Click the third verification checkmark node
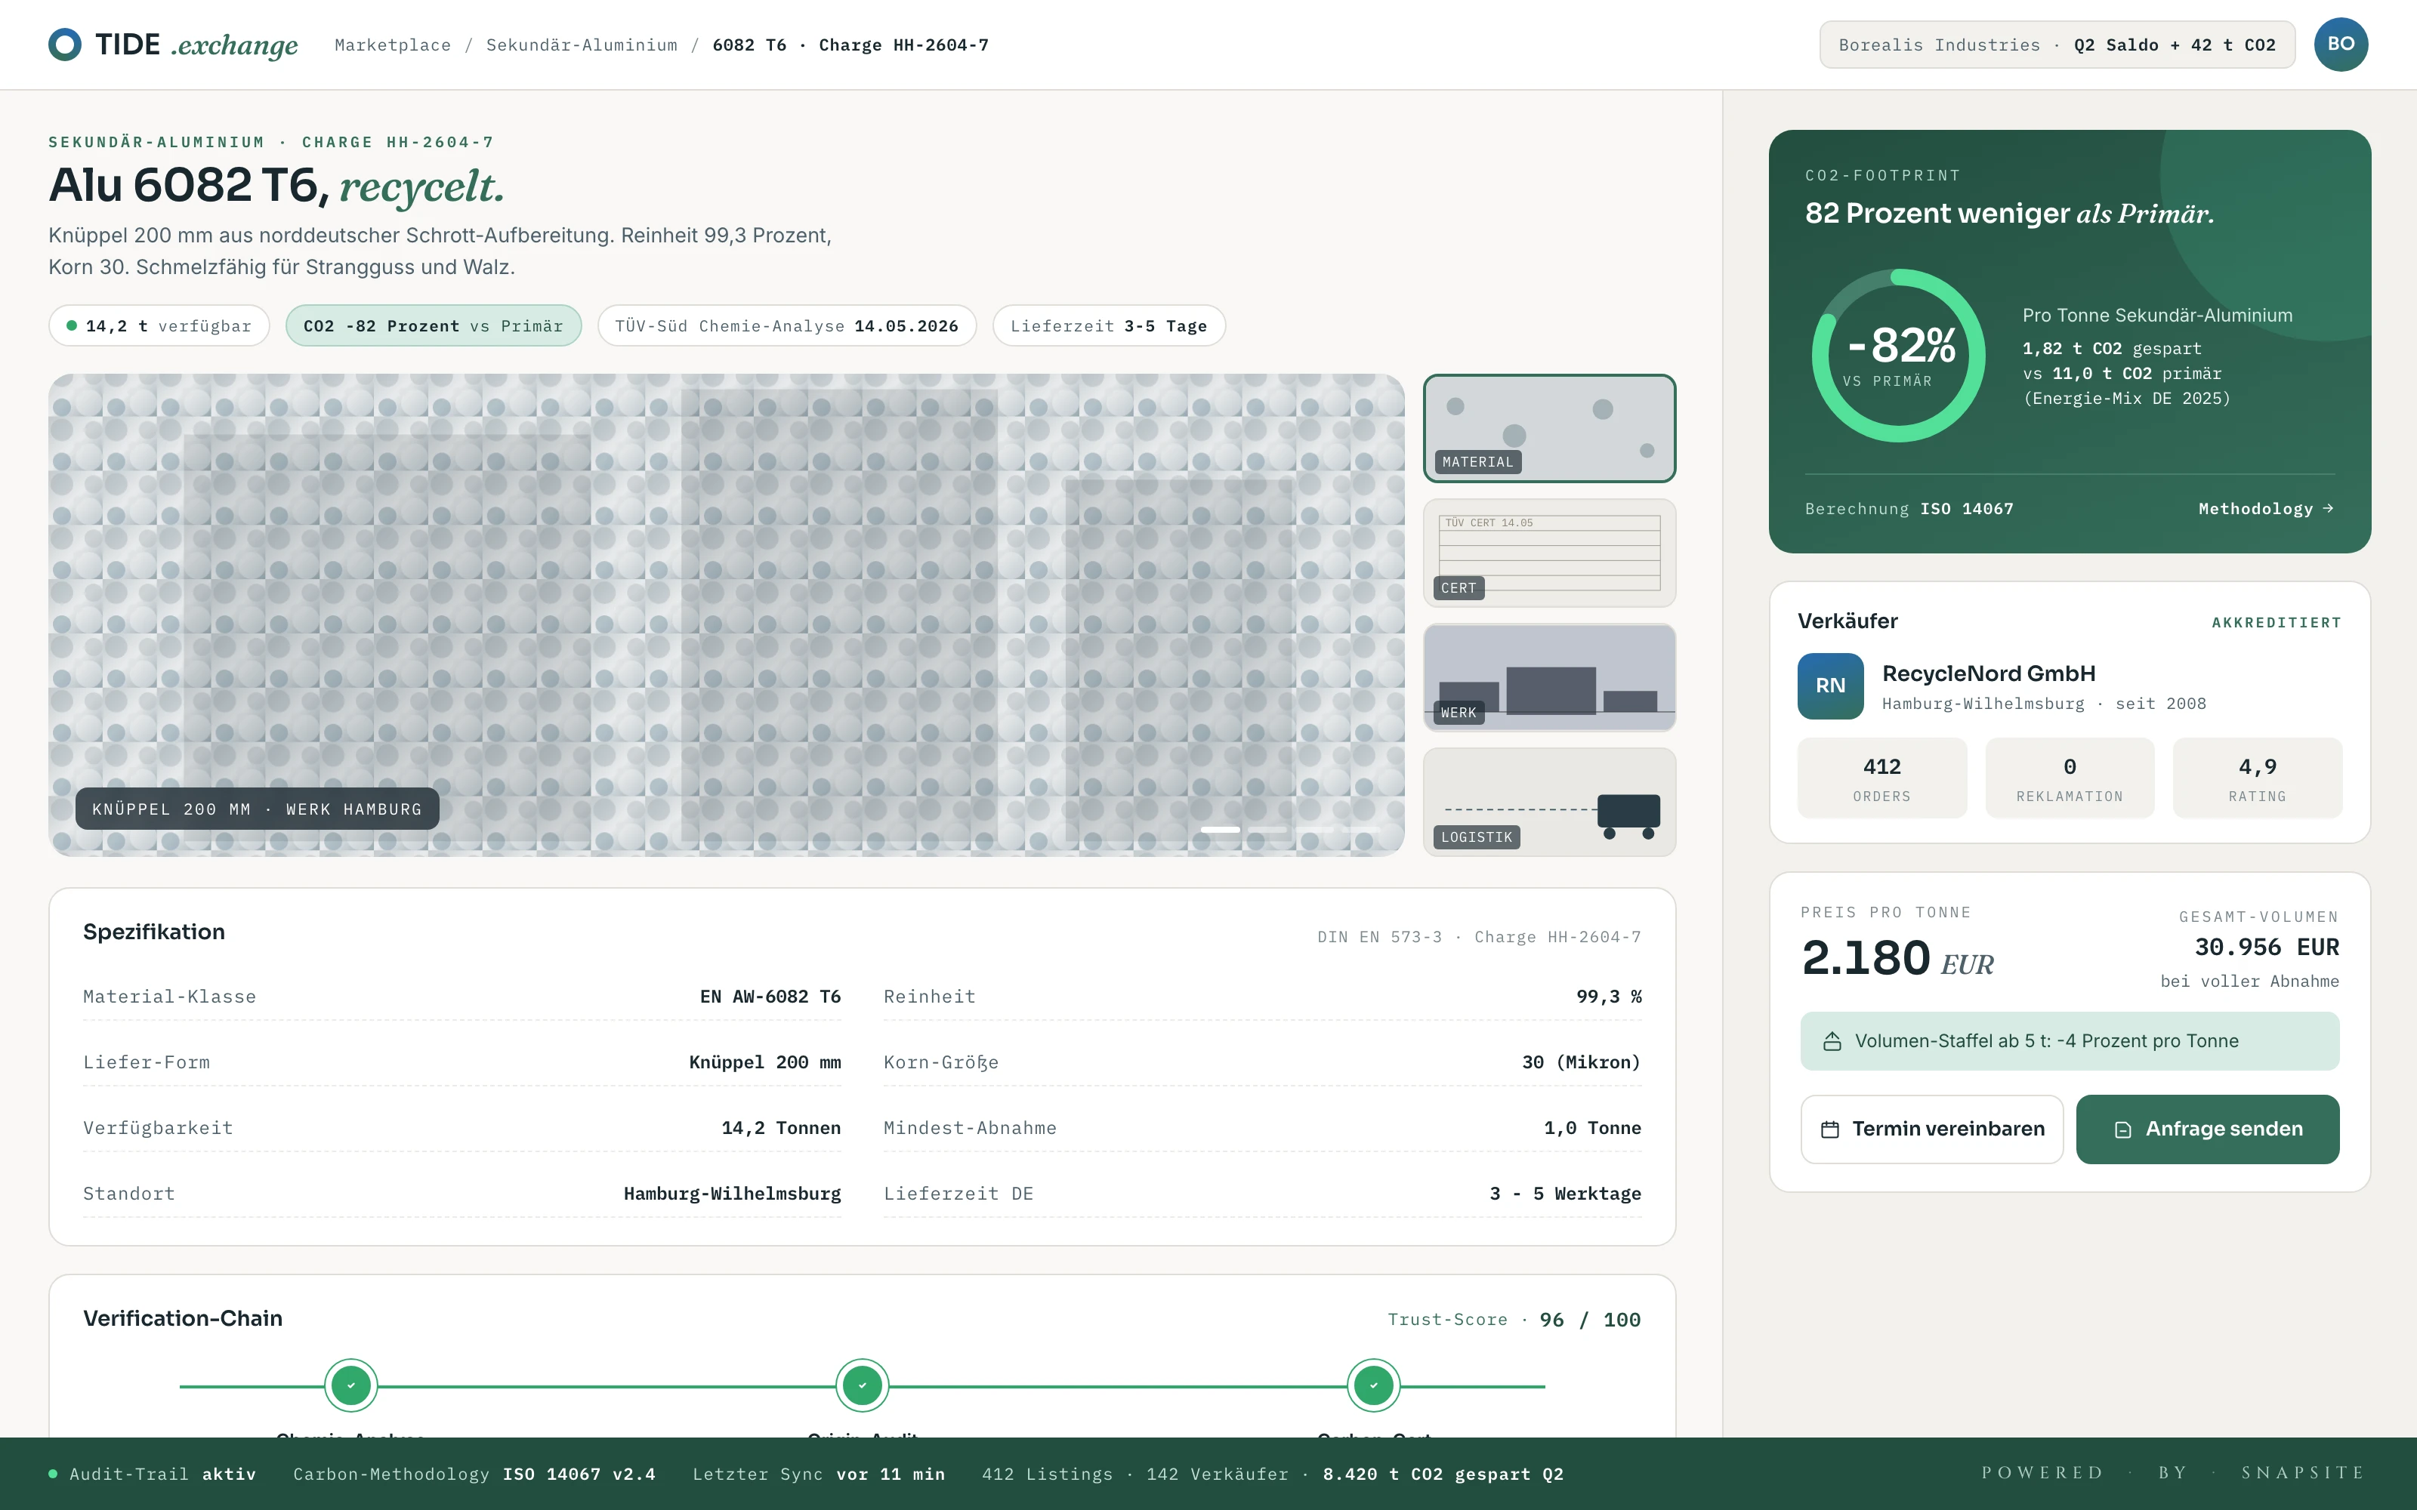This screenshot has width=2417, height=1510. (x=1373, y=1385)
